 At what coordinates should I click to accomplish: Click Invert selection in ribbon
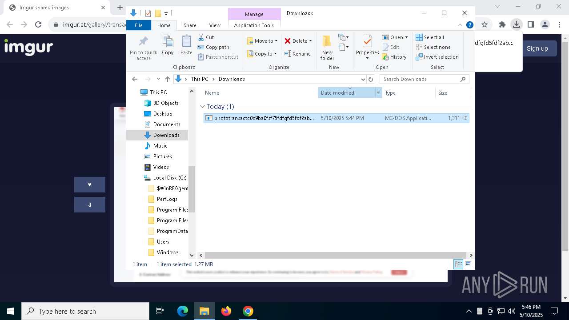437,57
